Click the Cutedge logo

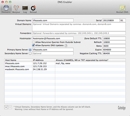(x=122, y=108)
